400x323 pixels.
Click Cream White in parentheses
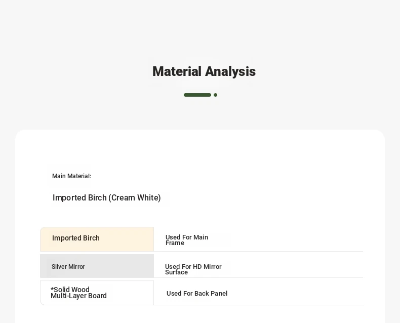(x=135, y=198)
